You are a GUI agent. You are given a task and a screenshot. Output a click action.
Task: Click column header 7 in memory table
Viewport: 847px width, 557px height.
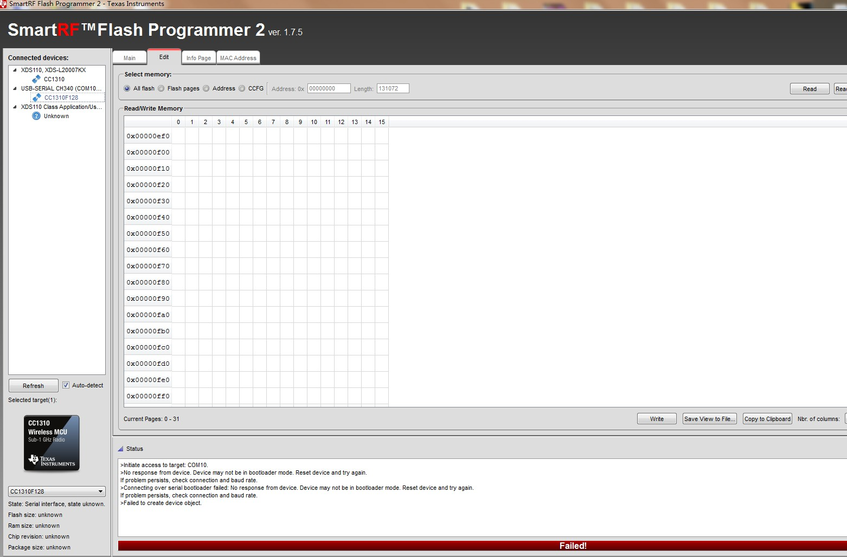point(273,122)
